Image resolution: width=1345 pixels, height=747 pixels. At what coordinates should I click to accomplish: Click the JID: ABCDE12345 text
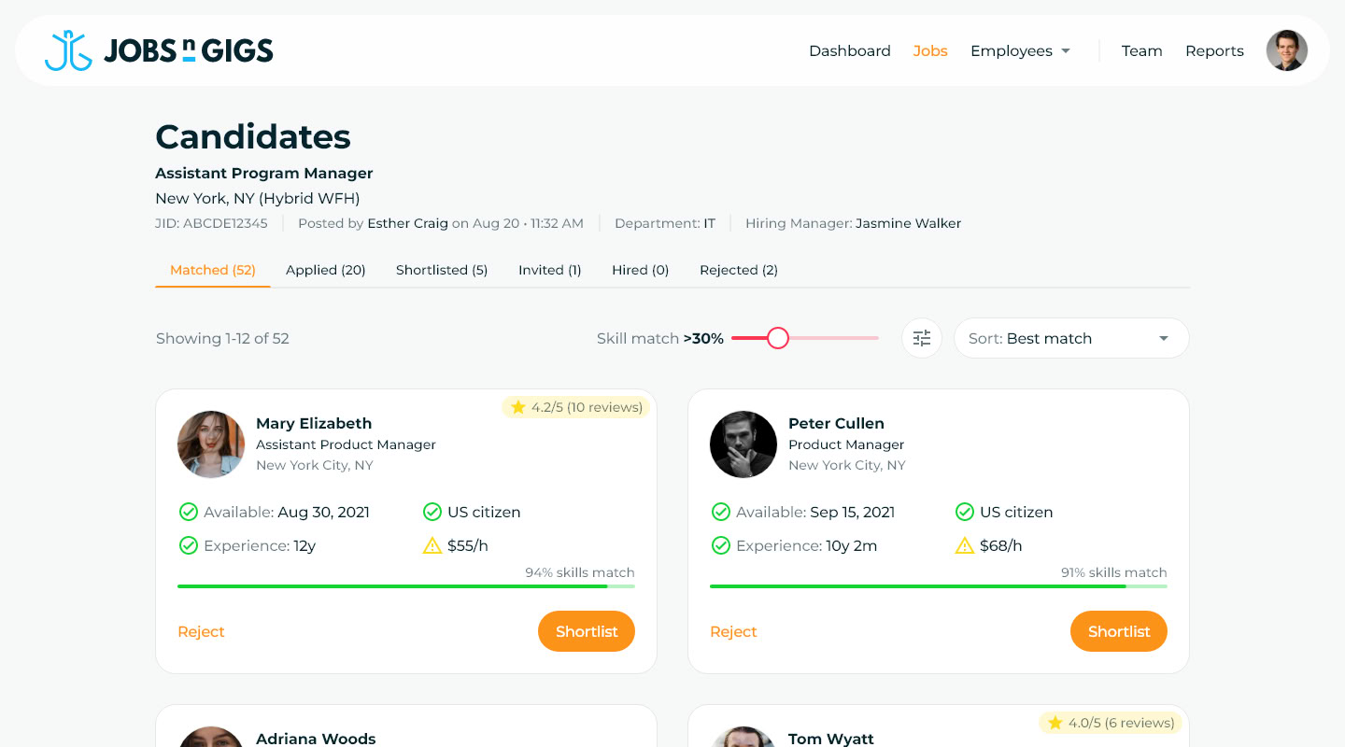pyautogui.click(x=211, y=223)
